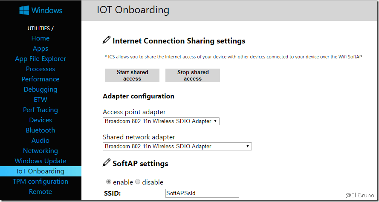Go to Home in the sidebar
The width and height of the screenshot is (379, 202).
[41, 38]
